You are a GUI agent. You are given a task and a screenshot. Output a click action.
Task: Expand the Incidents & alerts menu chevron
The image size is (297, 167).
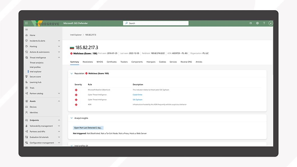59,41
